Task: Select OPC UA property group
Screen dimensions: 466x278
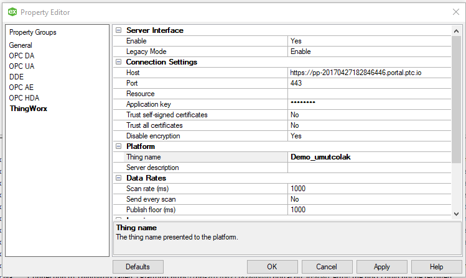Action: 22,66
